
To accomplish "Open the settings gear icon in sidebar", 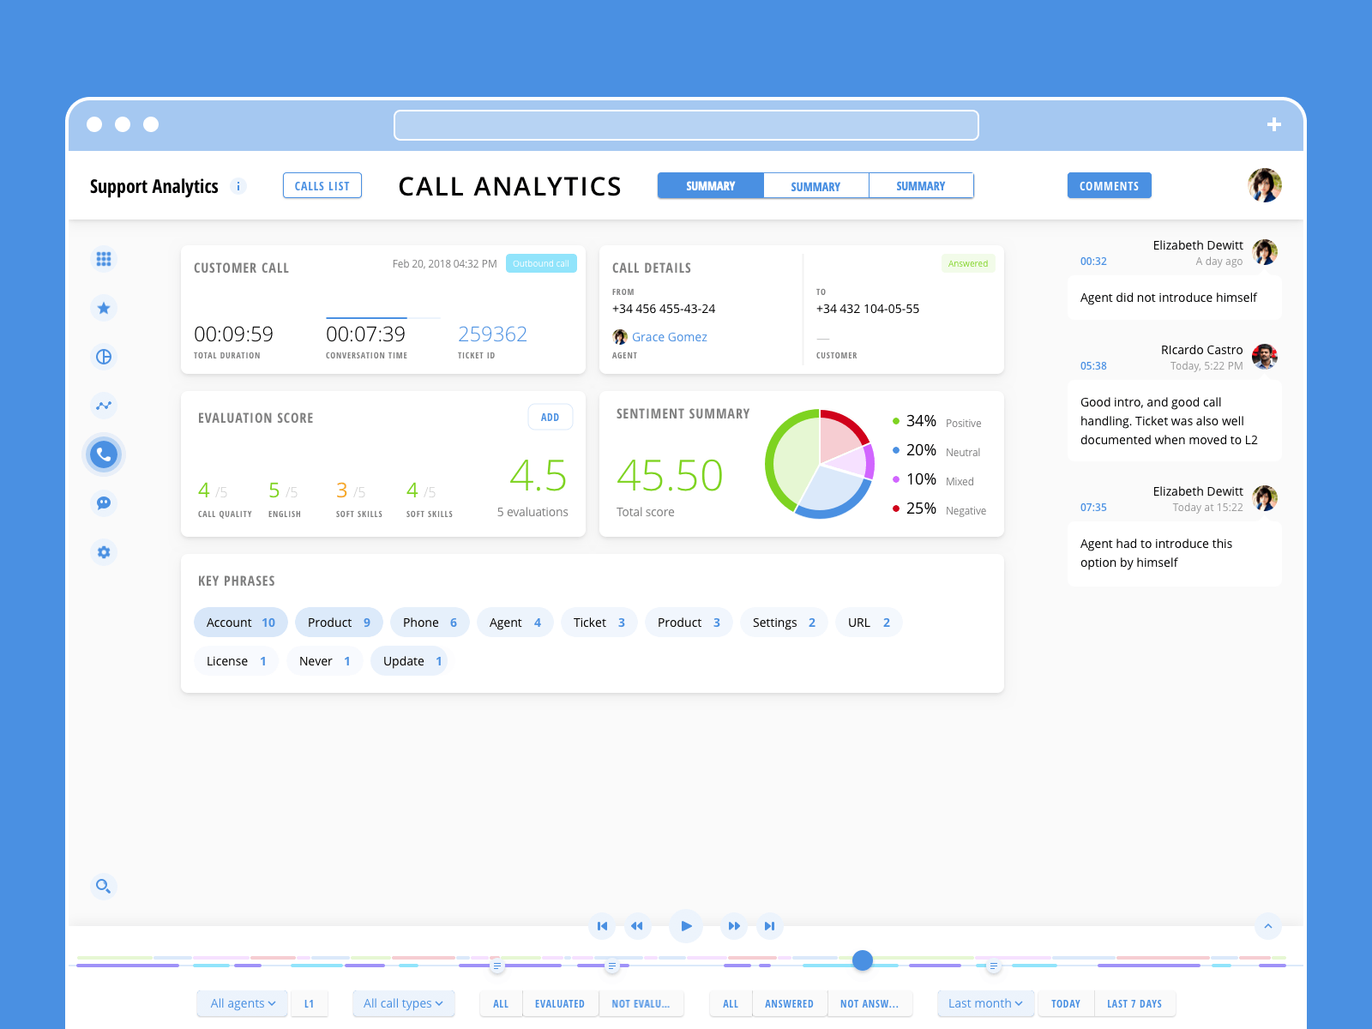I will [x=104, y=552].
